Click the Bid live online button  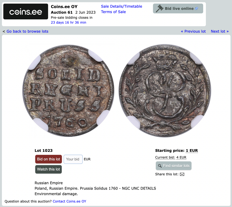click(x=178, y=8)
